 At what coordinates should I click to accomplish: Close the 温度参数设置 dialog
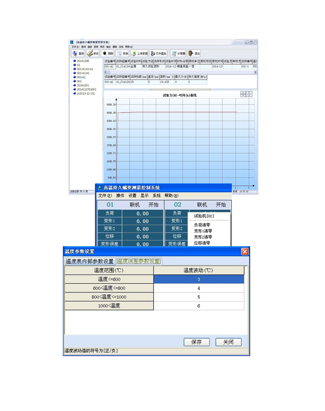point(245,251)
